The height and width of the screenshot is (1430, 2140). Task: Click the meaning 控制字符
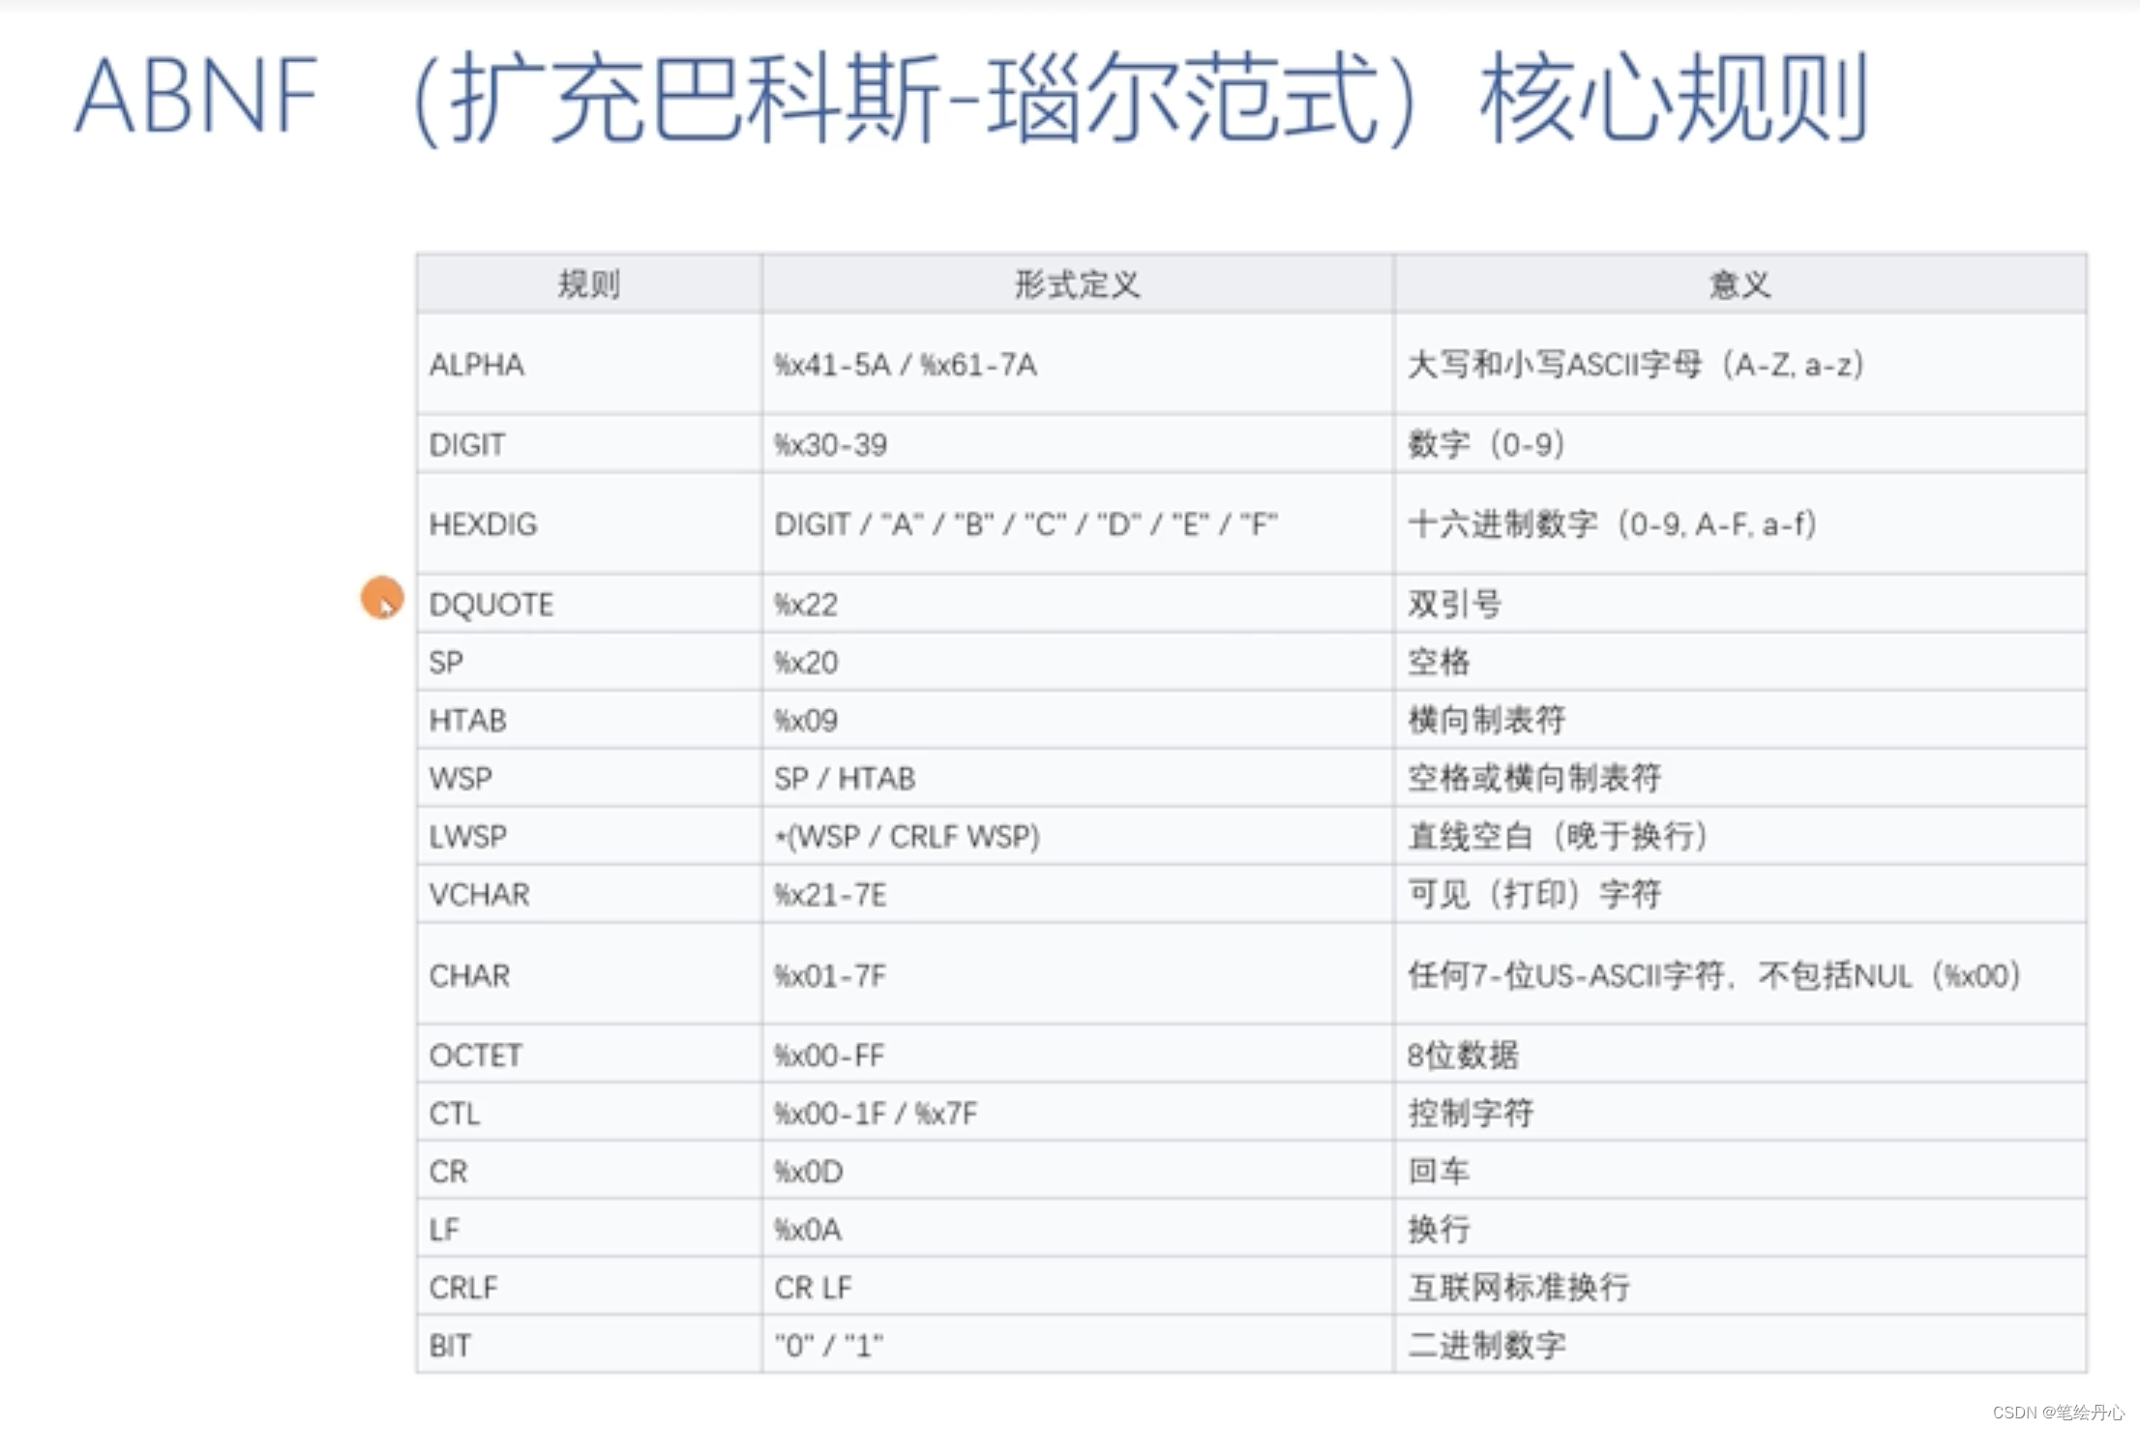(x=1471, y=1114)
